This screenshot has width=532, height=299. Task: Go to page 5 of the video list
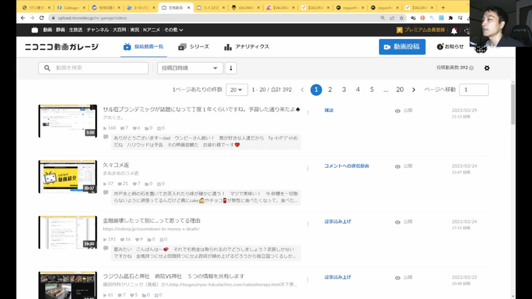pos(372,90)
